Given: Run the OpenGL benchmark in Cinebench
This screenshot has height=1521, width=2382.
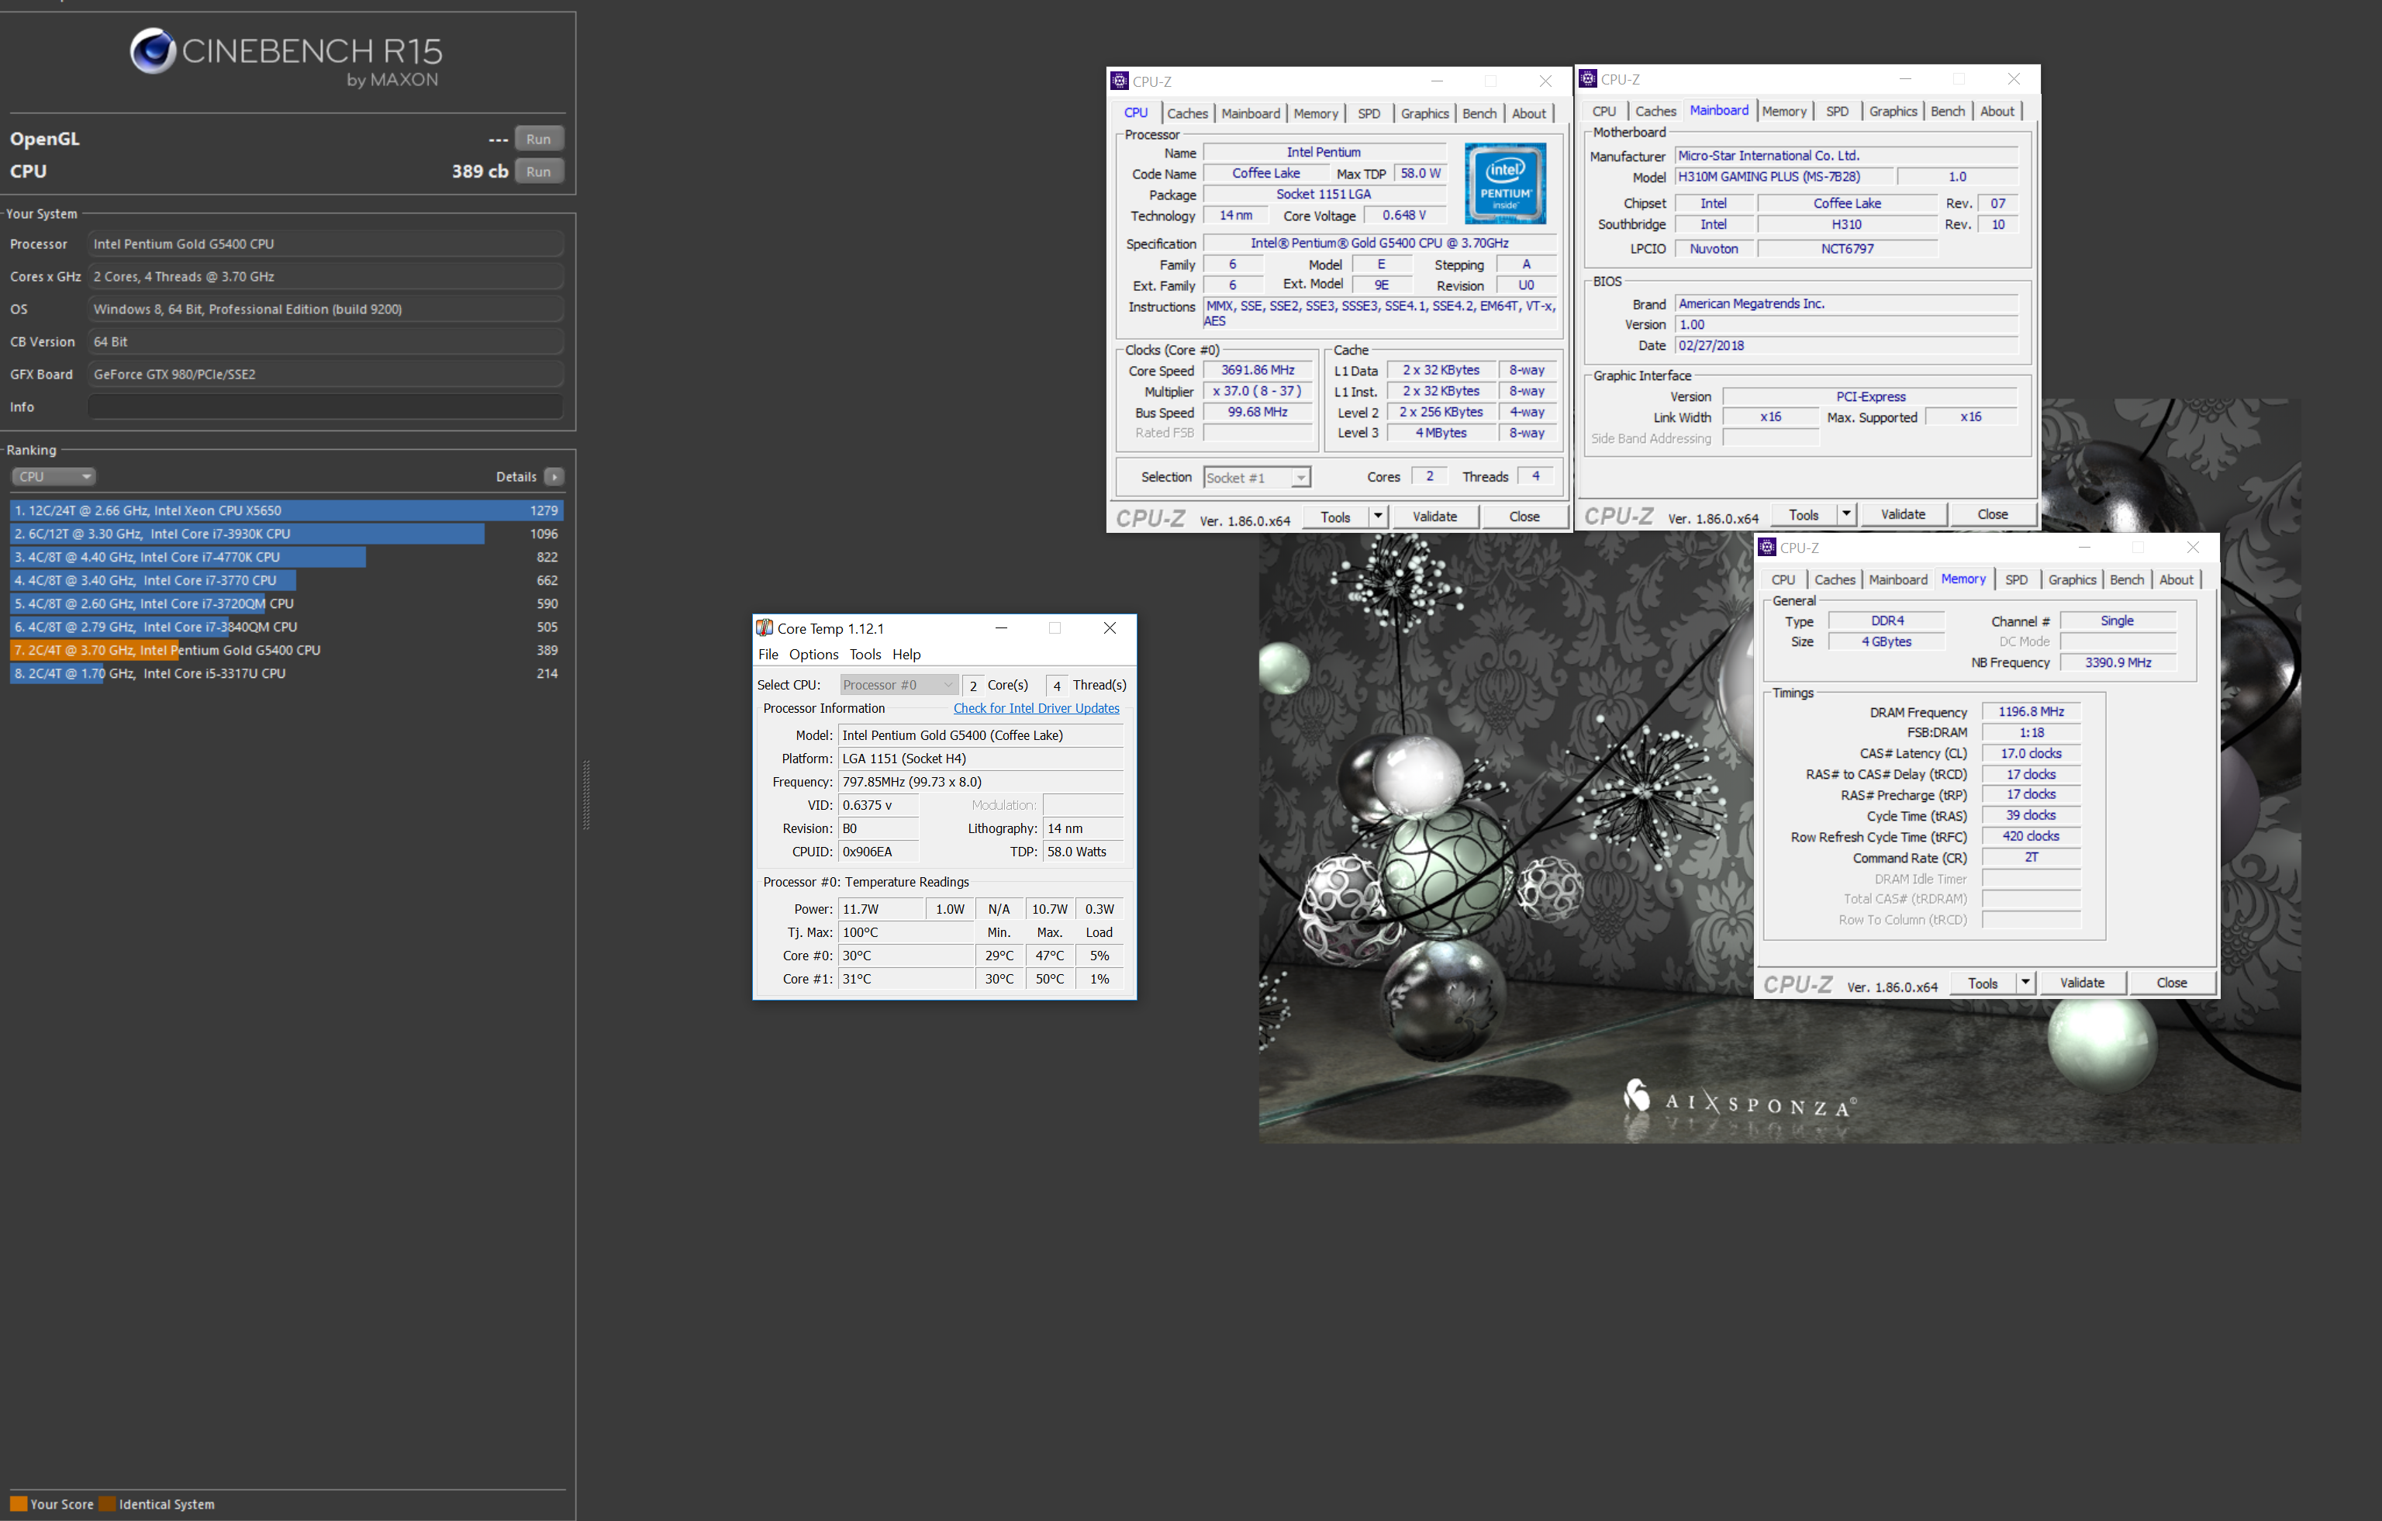Looking at the screenshot, I should [538, 139].
